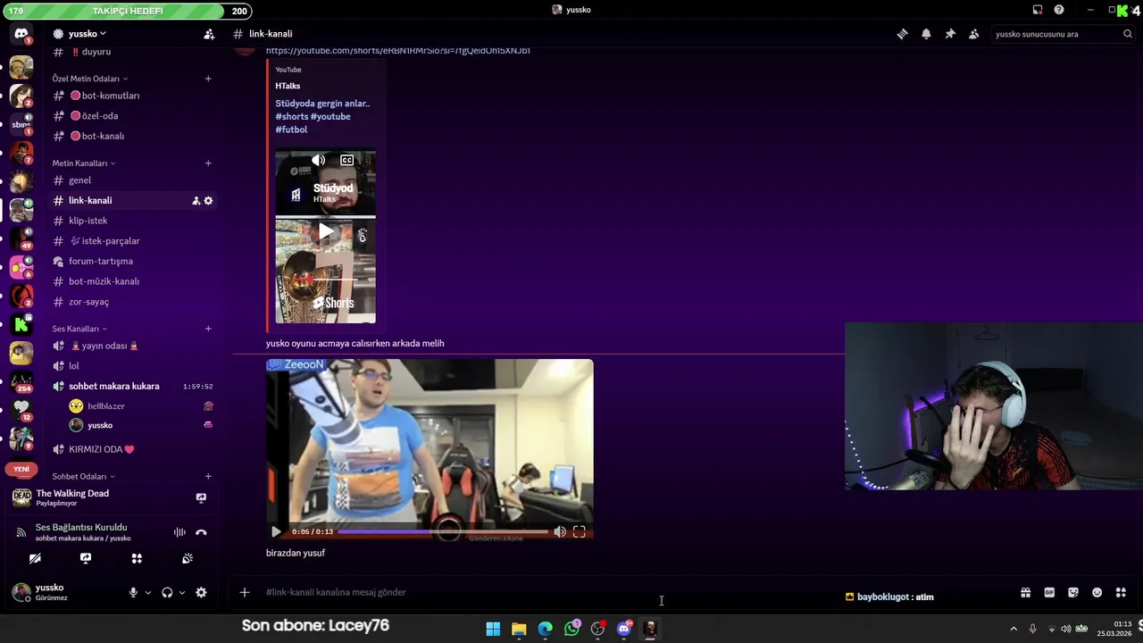
Task: Create invite for link-kanali channel
Action: pyautogui.click(x=196, y=201)
